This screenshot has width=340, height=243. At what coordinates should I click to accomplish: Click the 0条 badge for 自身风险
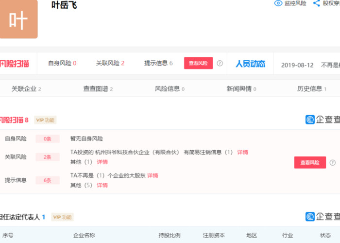click(x=48, y=139)
